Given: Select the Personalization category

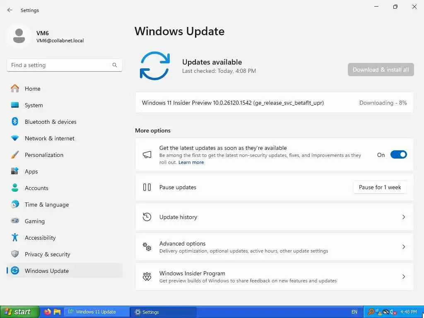Looking at the screenshot, I should 64,155.
